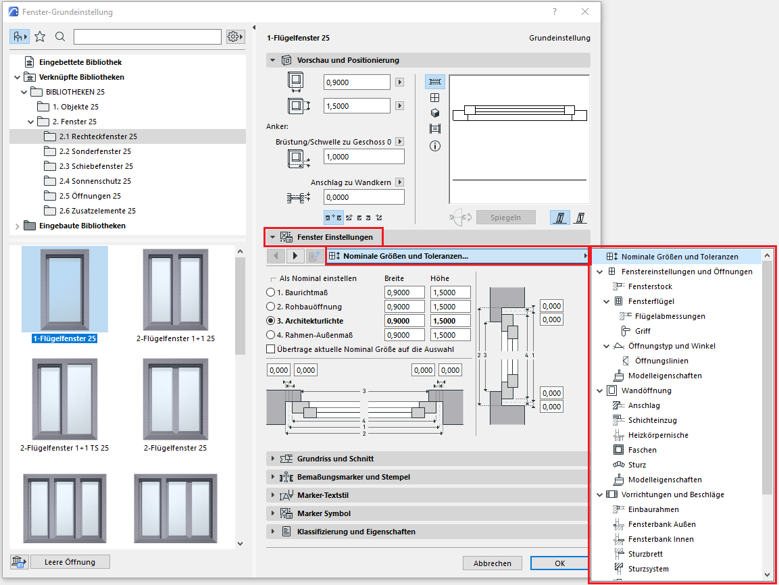Open the Nominale Größen und Toleranzen dropdown
The width and height of the screenshot is (779, 585).
(x=457, y=256)
